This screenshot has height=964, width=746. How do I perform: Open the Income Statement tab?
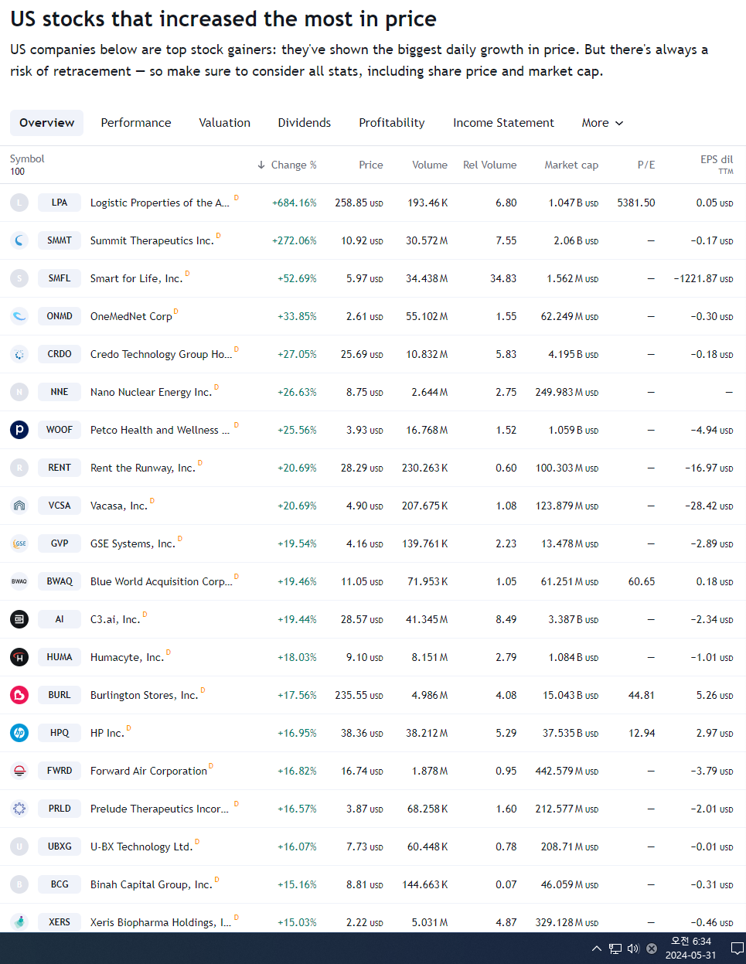pyautogui.click(x=504, y=123)
